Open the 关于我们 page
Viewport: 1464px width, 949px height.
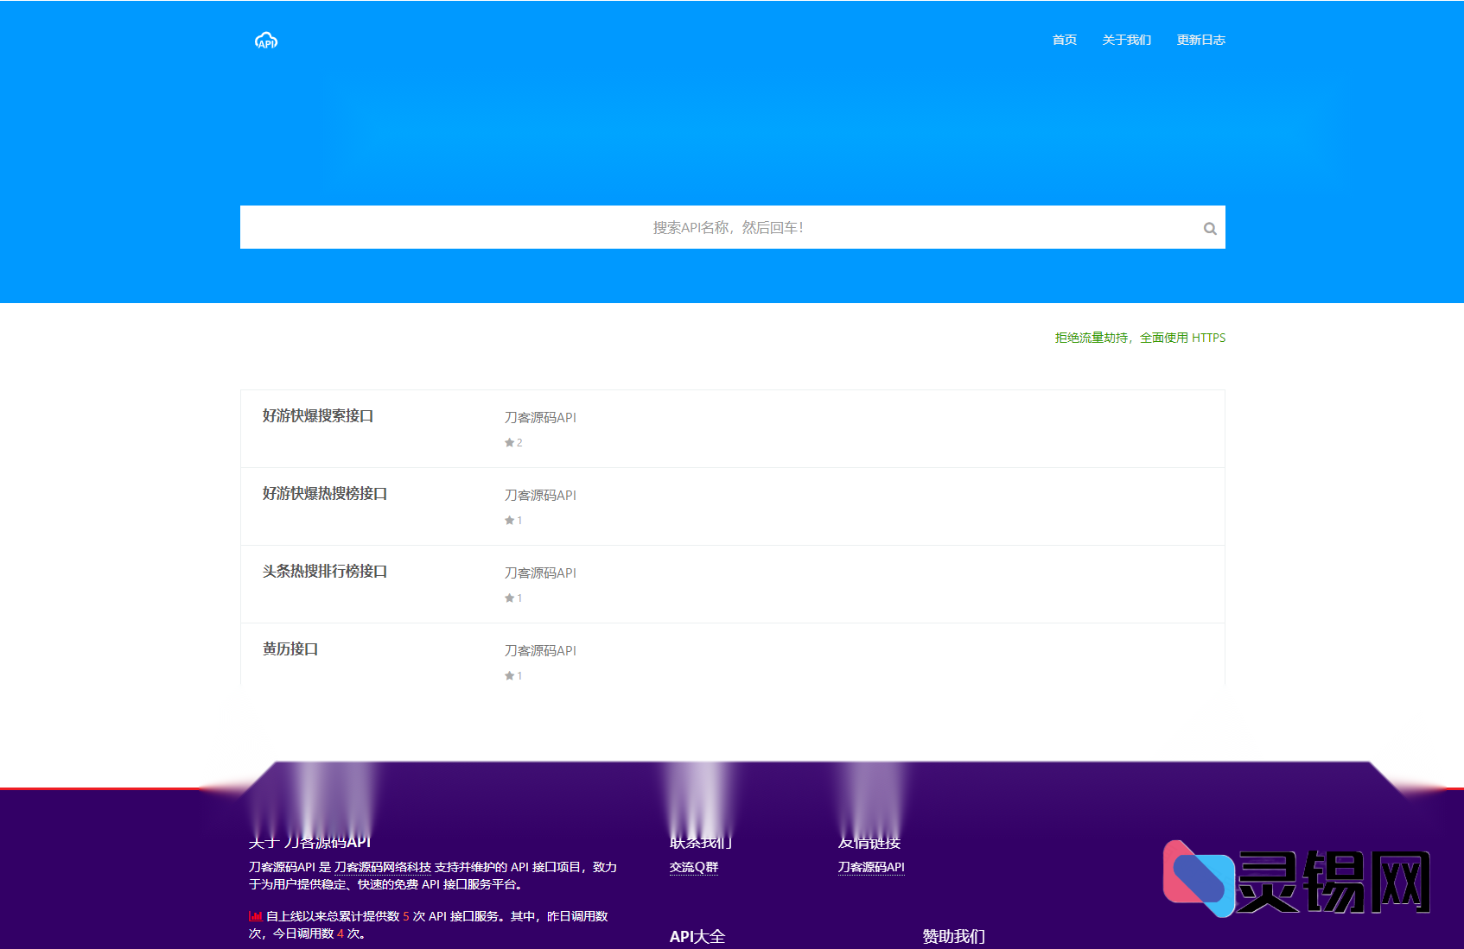[1126, 39]
